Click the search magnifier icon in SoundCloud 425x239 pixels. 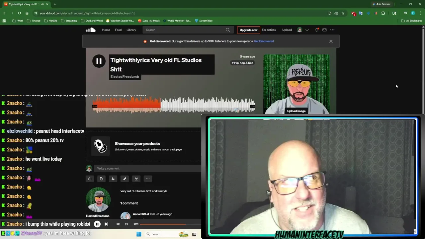tap(228, 30)
